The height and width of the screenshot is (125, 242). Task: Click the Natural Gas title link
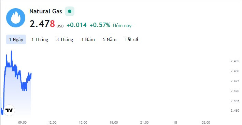coord(46,11)
